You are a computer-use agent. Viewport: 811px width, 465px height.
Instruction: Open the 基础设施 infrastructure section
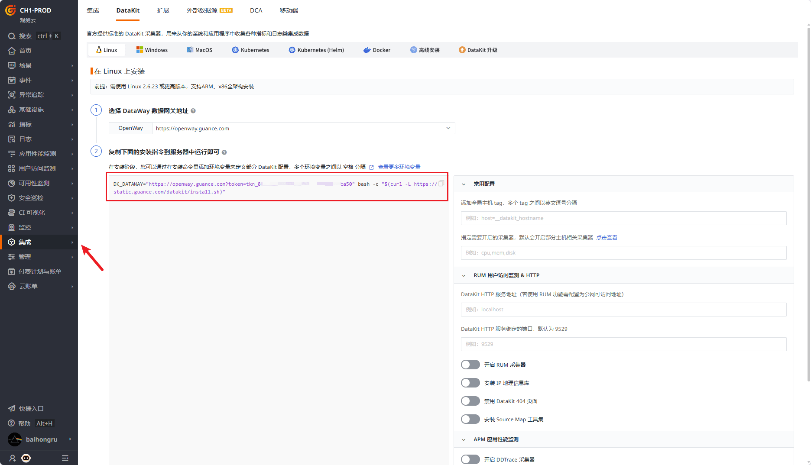pos(31,109)
